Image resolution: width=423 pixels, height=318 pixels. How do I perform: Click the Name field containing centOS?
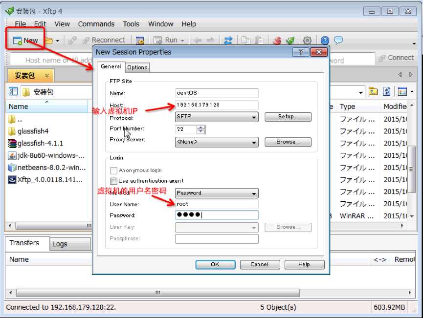217,93
